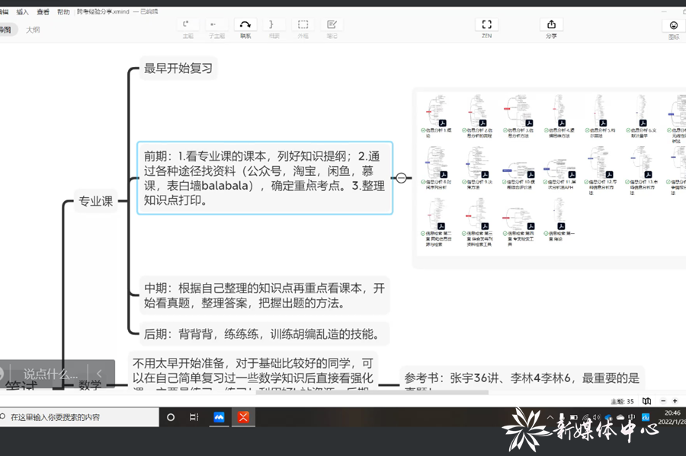
Task: Open the 图标 (Marker) panel
Action: pos(673,28)
